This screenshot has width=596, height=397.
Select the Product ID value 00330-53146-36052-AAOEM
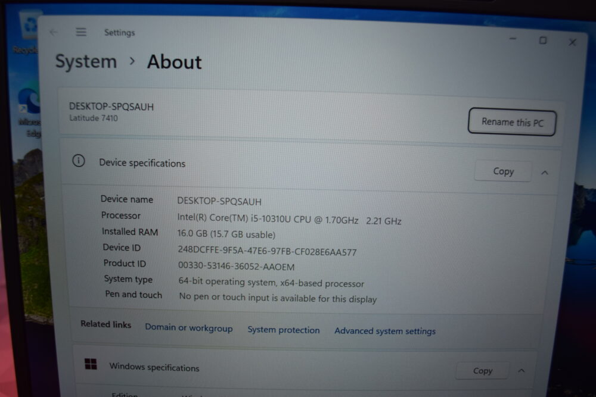pos(236,266)
